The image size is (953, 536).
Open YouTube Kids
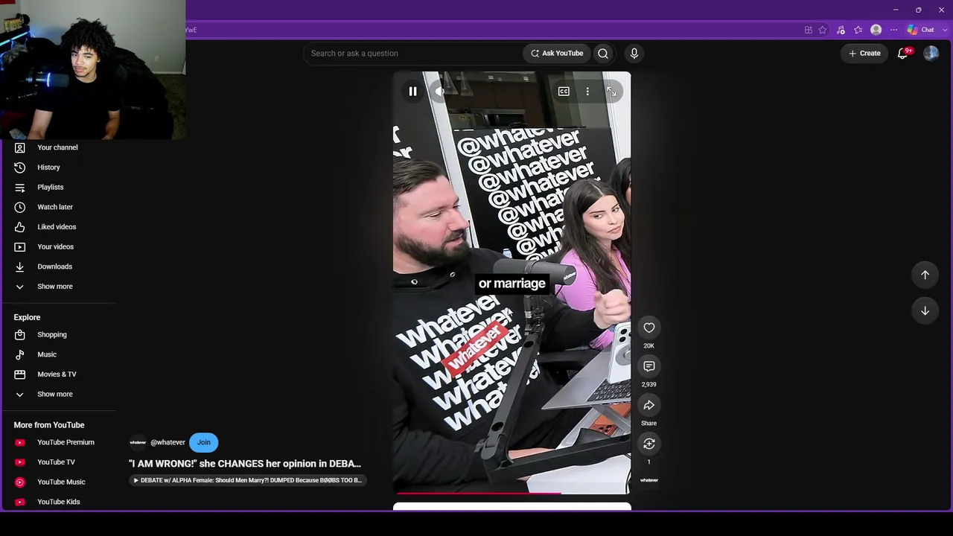coord(58,502)
